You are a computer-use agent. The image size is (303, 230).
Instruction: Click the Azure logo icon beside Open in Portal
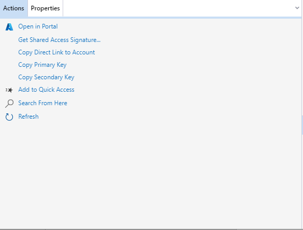click(9, 26)
